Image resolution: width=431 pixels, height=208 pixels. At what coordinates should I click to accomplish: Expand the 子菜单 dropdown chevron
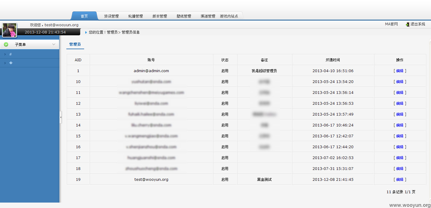[54, 44]
